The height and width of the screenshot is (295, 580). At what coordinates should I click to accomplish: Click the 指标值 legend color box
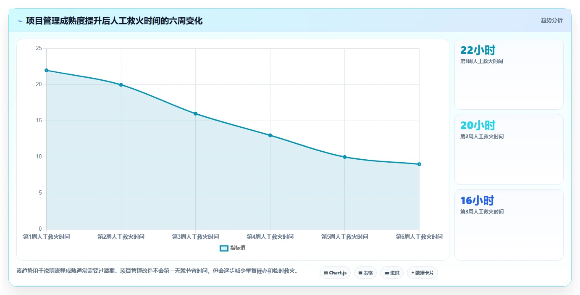(224, 248)
